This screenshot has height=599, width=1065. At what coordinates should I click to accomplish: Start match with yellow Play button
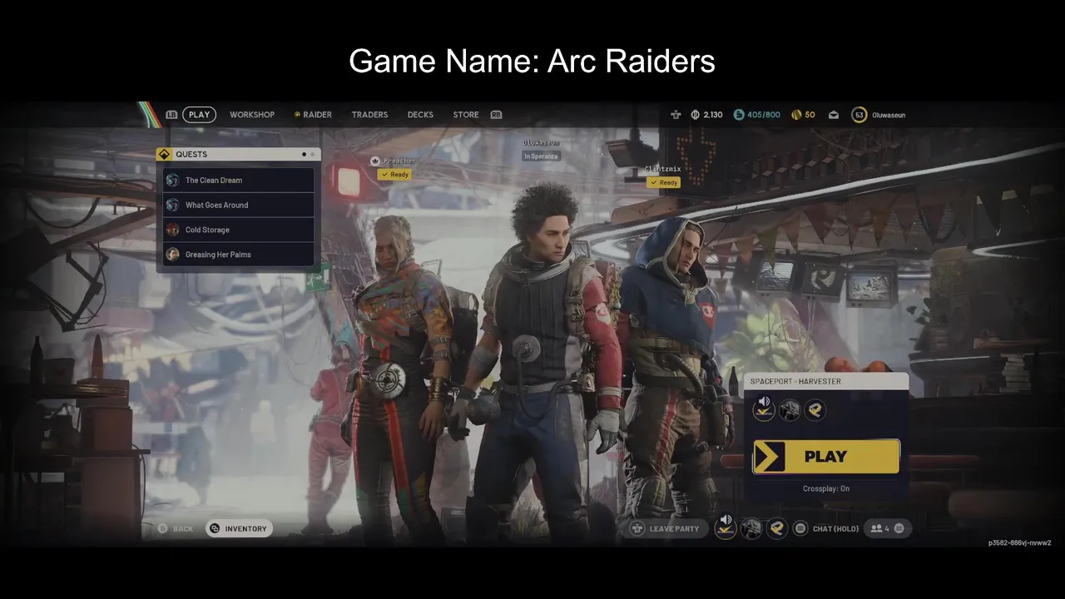click(x=826, y=457)
